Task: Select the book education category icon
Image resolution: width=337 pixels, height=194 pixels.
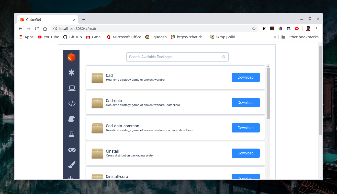Action: [71, 119]
